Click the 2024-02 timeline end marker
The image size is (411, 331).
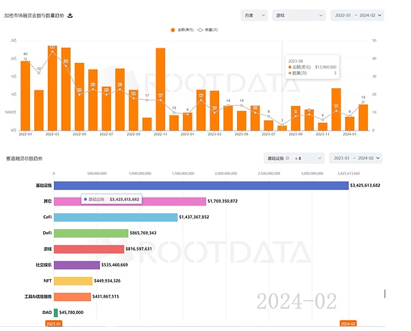click(x=348, y=323)
